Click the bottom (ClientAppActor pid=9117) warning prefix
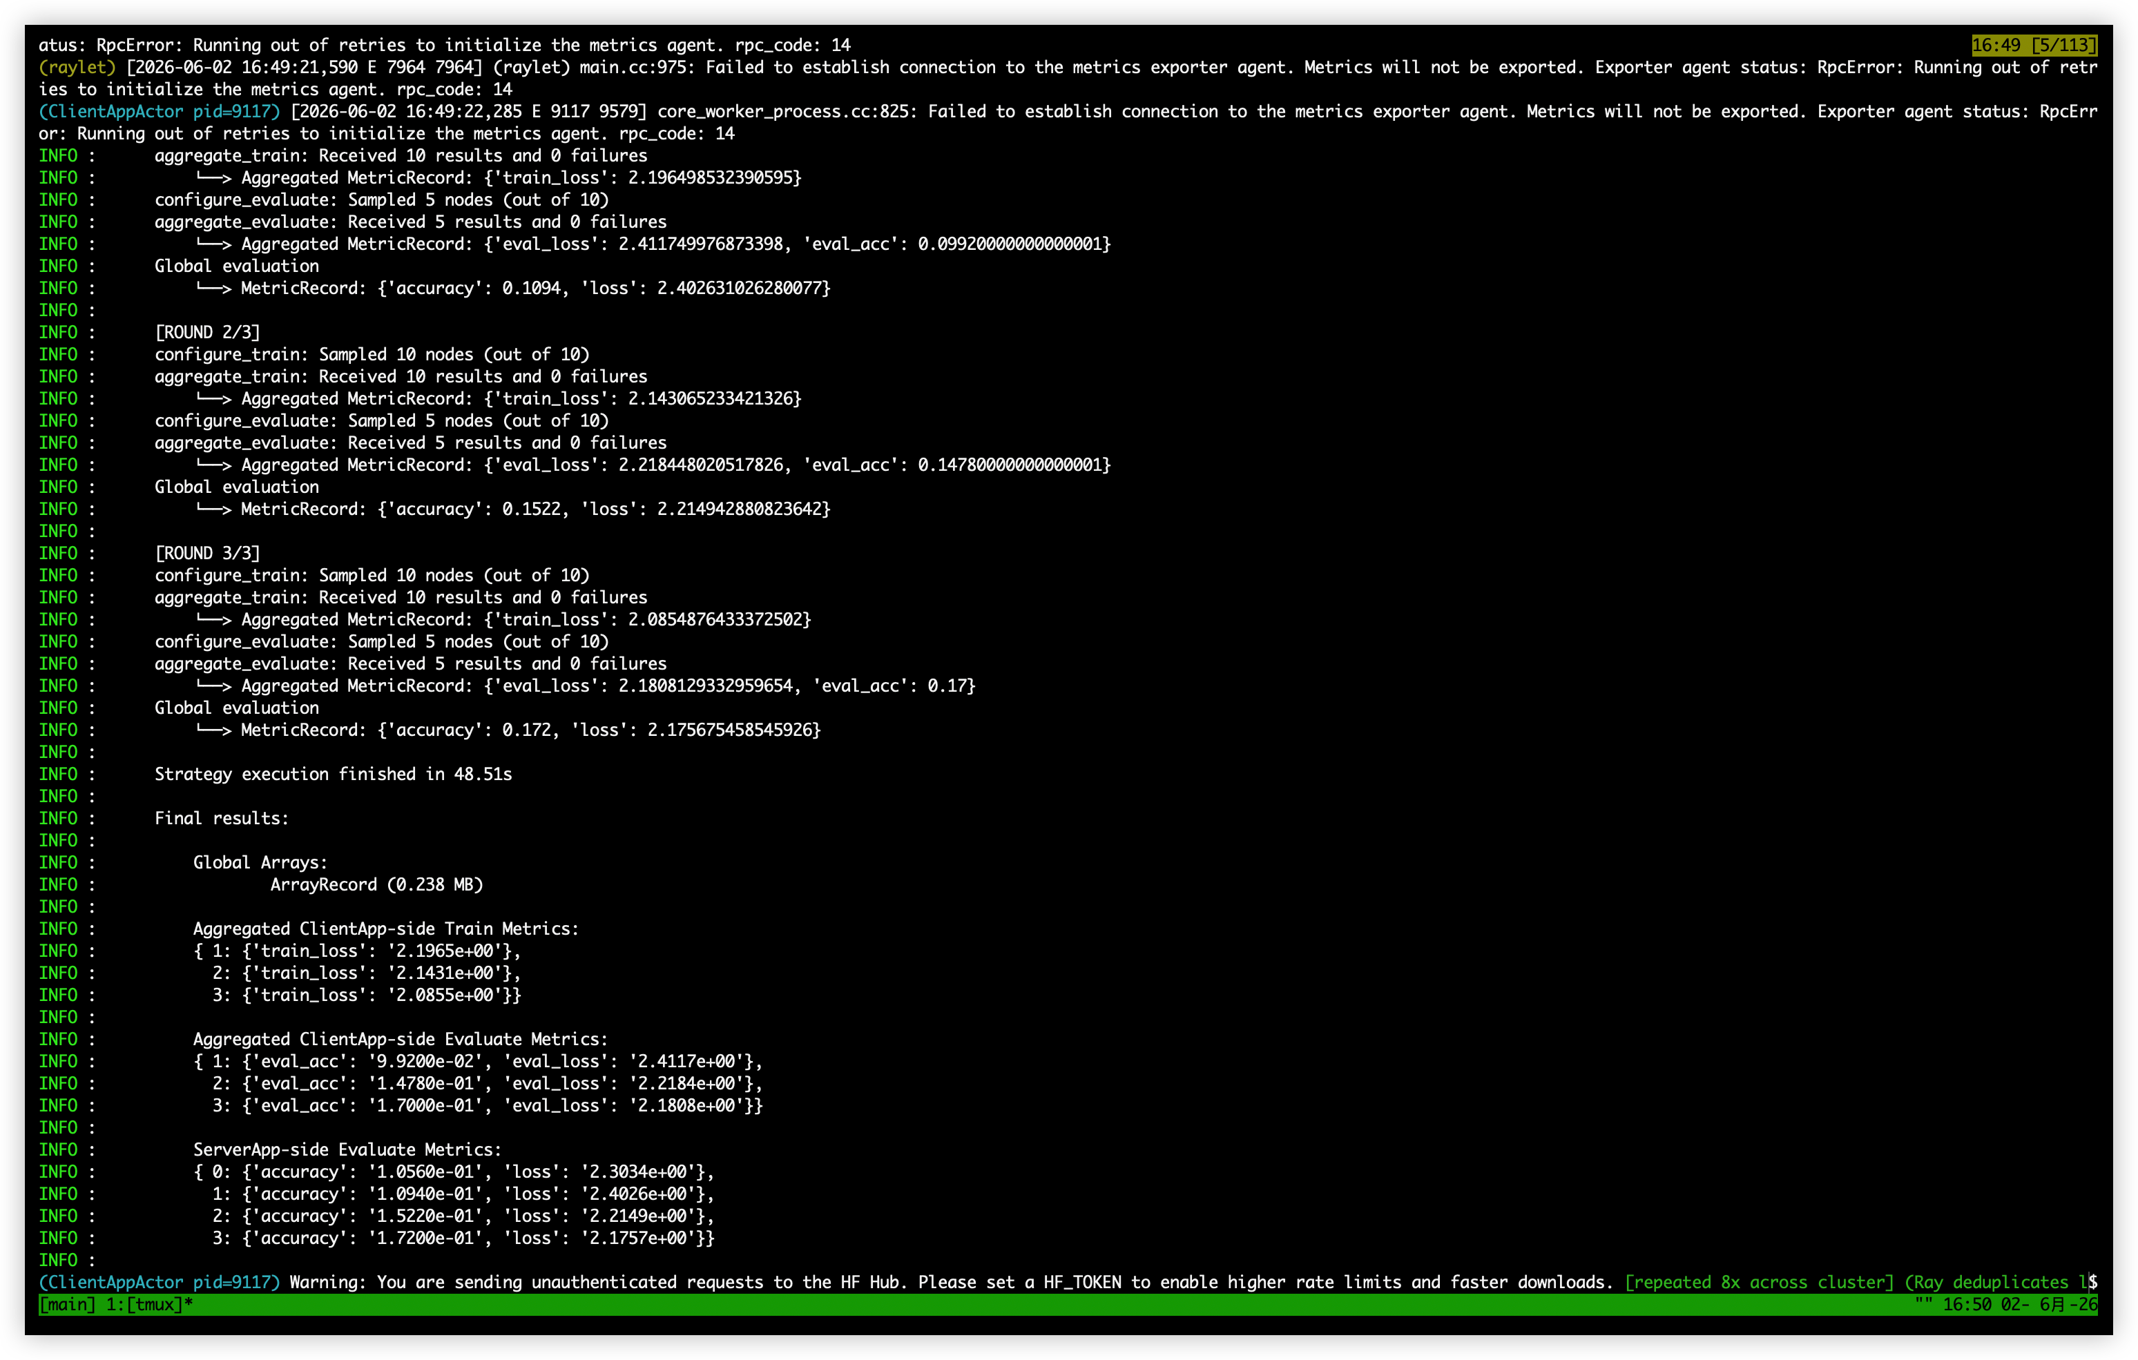The height and width of the screenshot is (1360, 2138). (159, 1283)
